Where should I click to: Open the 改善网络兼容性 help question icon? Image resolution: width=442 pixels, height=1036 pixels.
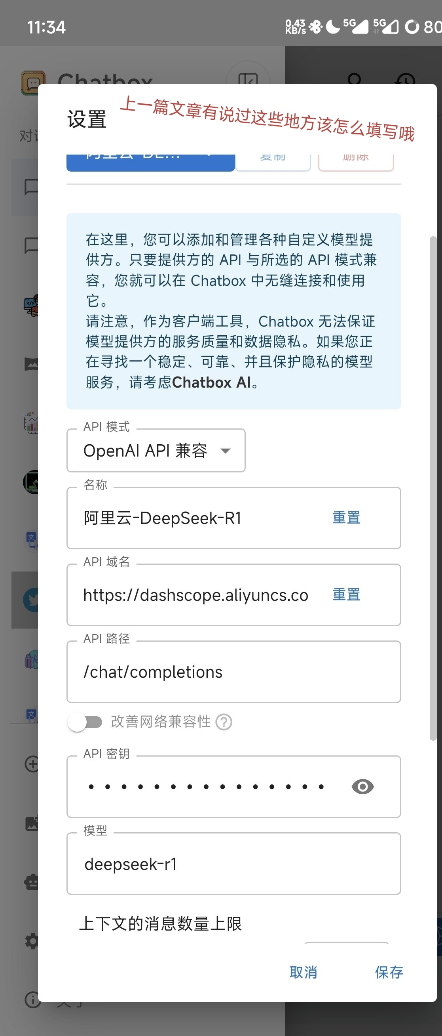[224, 722]
